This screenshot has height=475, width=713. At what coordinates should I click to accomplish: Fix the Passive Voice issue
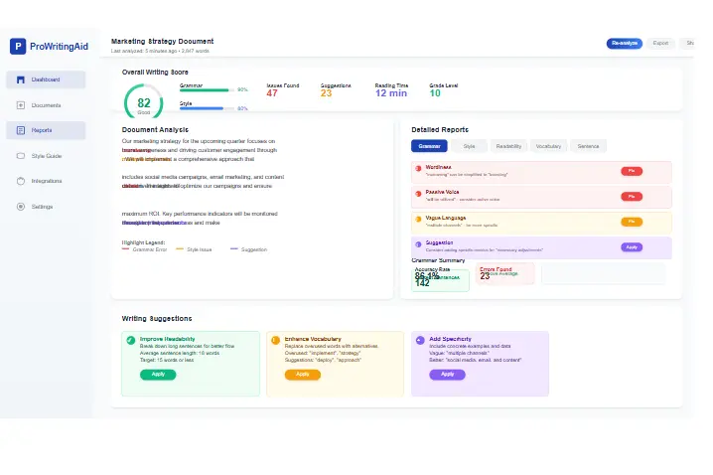[x=632, y=197]
